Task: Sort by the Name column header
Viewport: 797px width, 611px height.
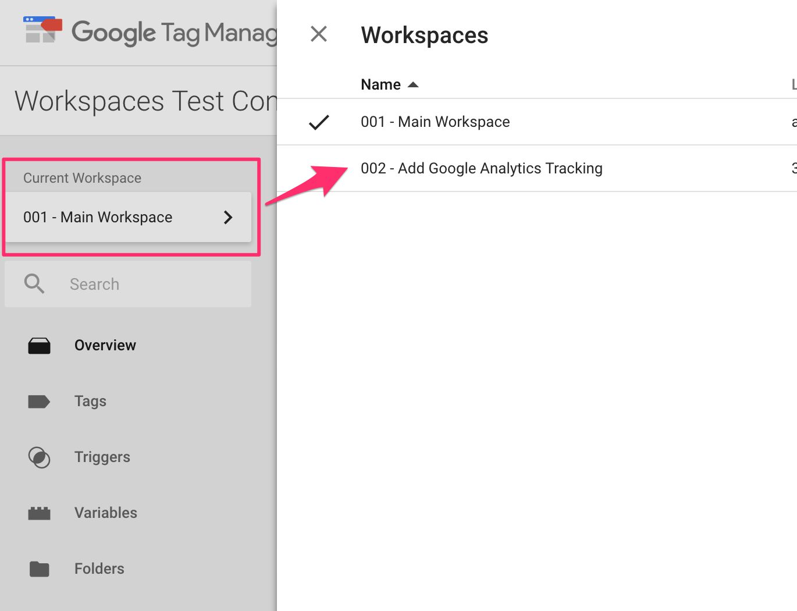Action: 381,84
